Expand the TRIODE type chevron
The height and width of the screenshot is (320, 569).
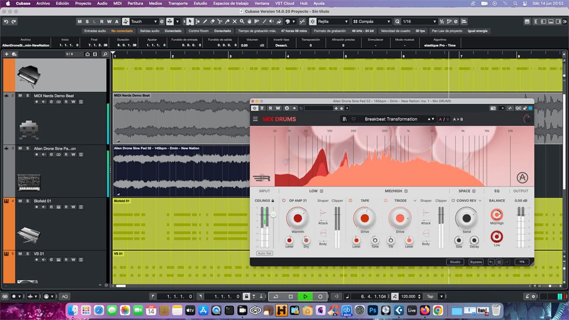tap(415, 201)
